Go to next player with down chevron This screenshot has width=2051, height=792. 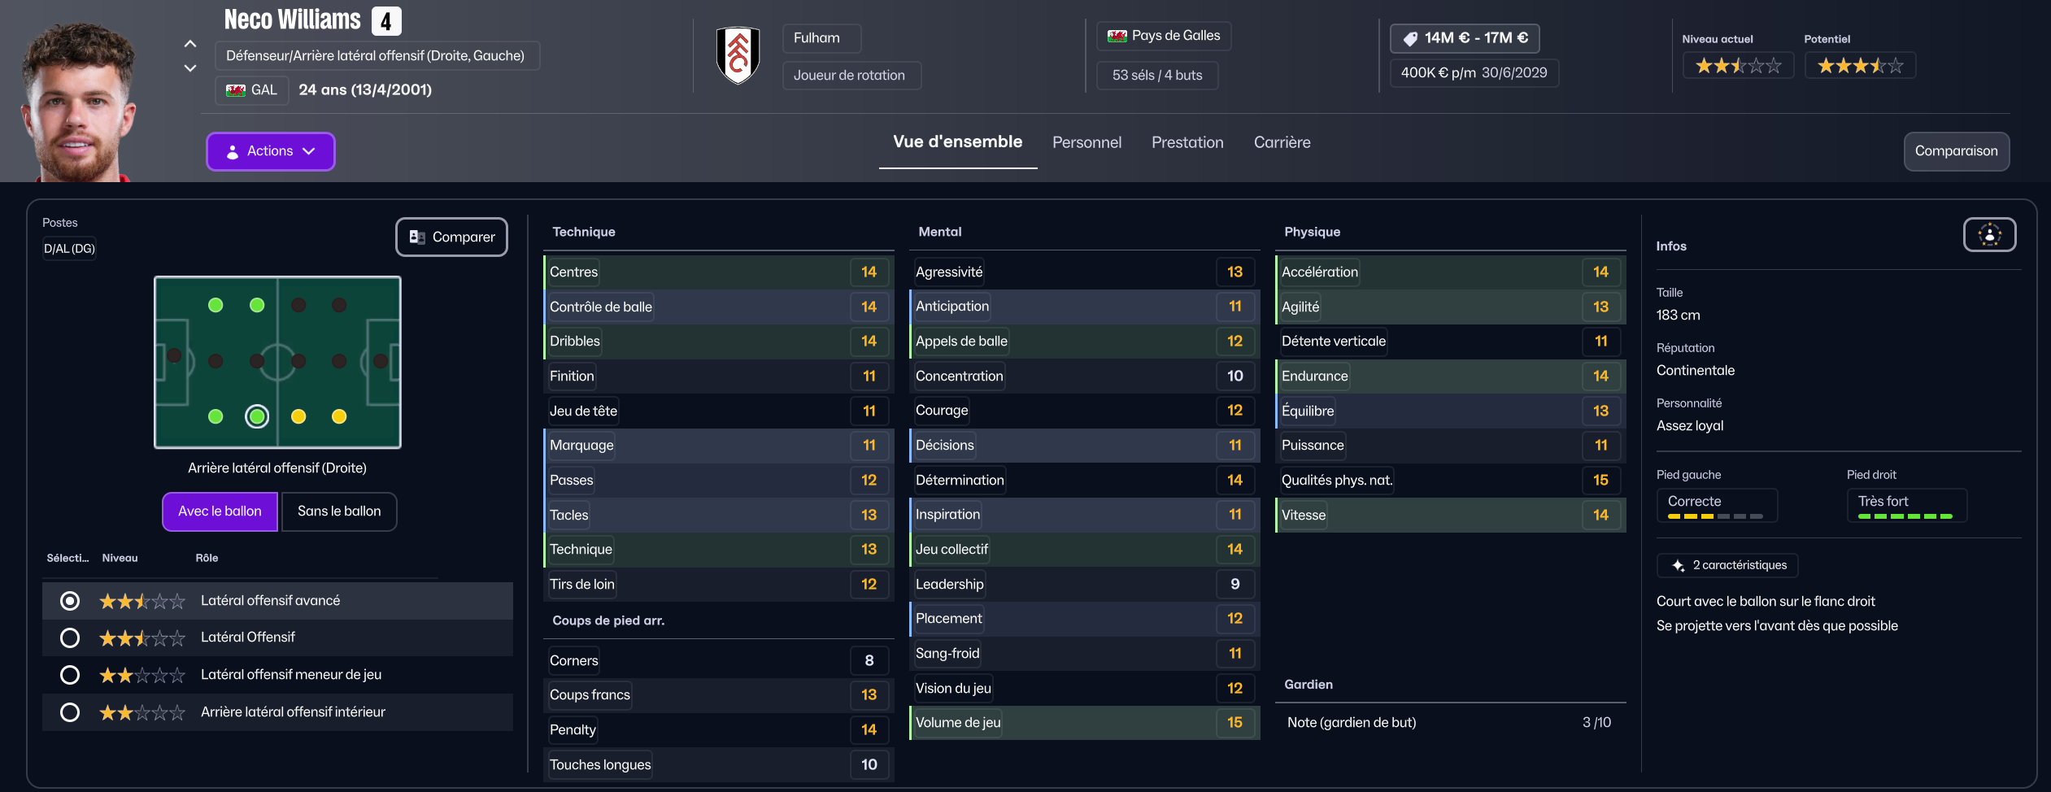[190, 68]
